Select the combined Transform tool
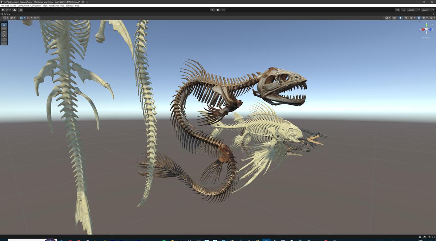The image size is (436, 241). tap(4, 43)
